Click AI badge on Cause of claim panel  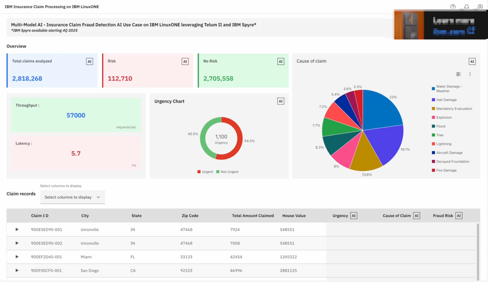472,61
